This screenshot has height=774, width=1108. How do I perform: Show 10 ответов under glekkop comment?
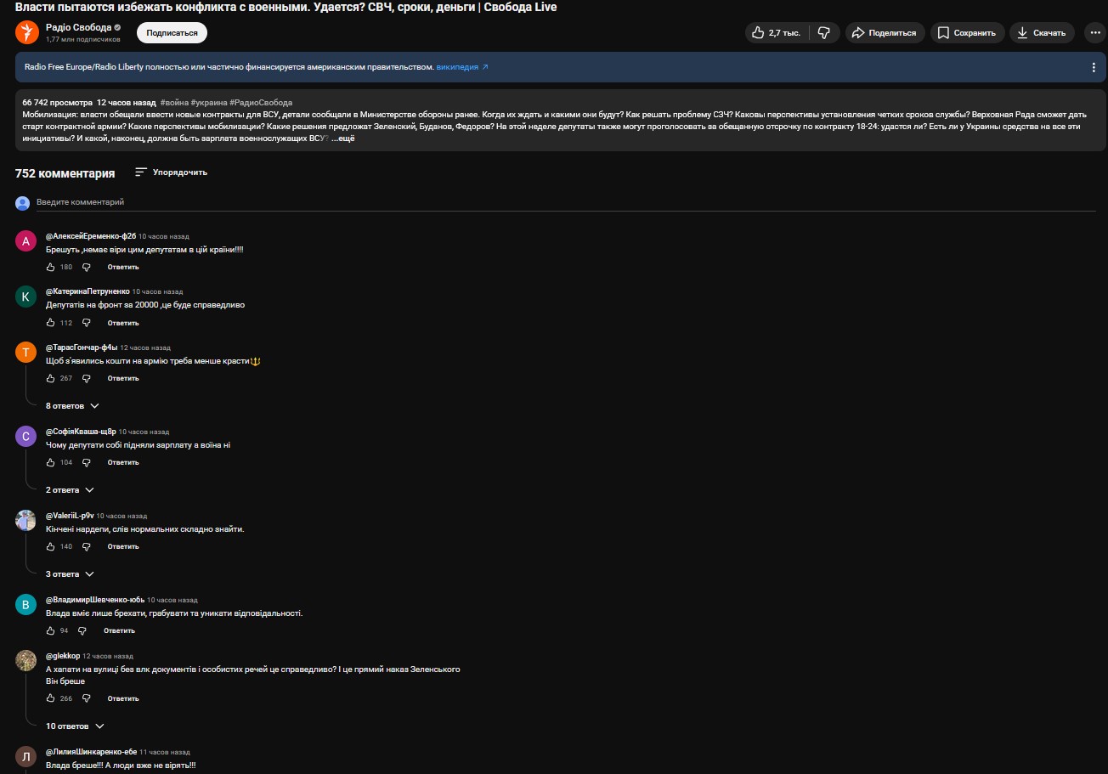(x=75, y=726)
